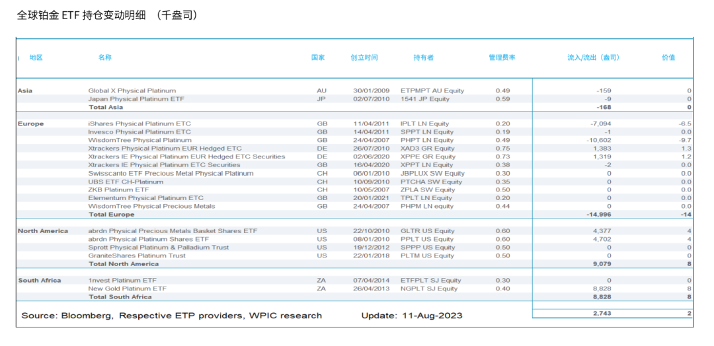This screenshot has width=714, height=346.
Task: Click the 价值 column header
Action: [668, 57]
